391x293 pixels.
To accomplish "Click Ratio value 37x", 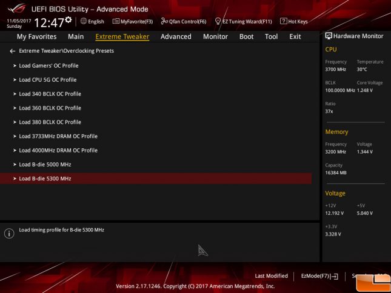I will [329, 111].
